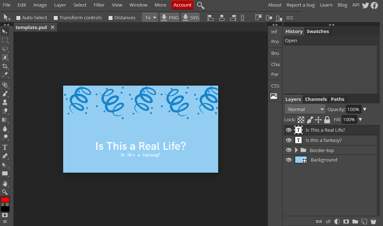Select the Dodge tool

(5, 137)
